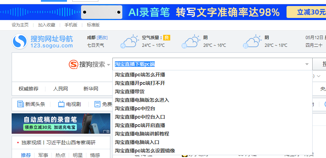Click [更改] to change city
Screen dimensions: 326x158
coord(102,38)
